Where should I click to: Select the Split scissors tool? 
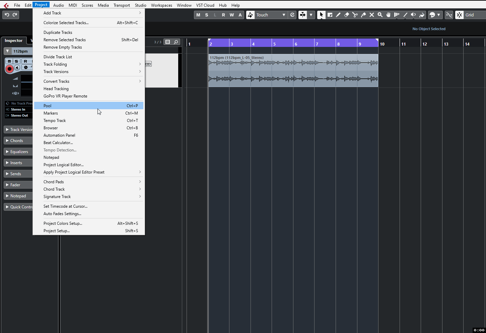coord(355,15)
